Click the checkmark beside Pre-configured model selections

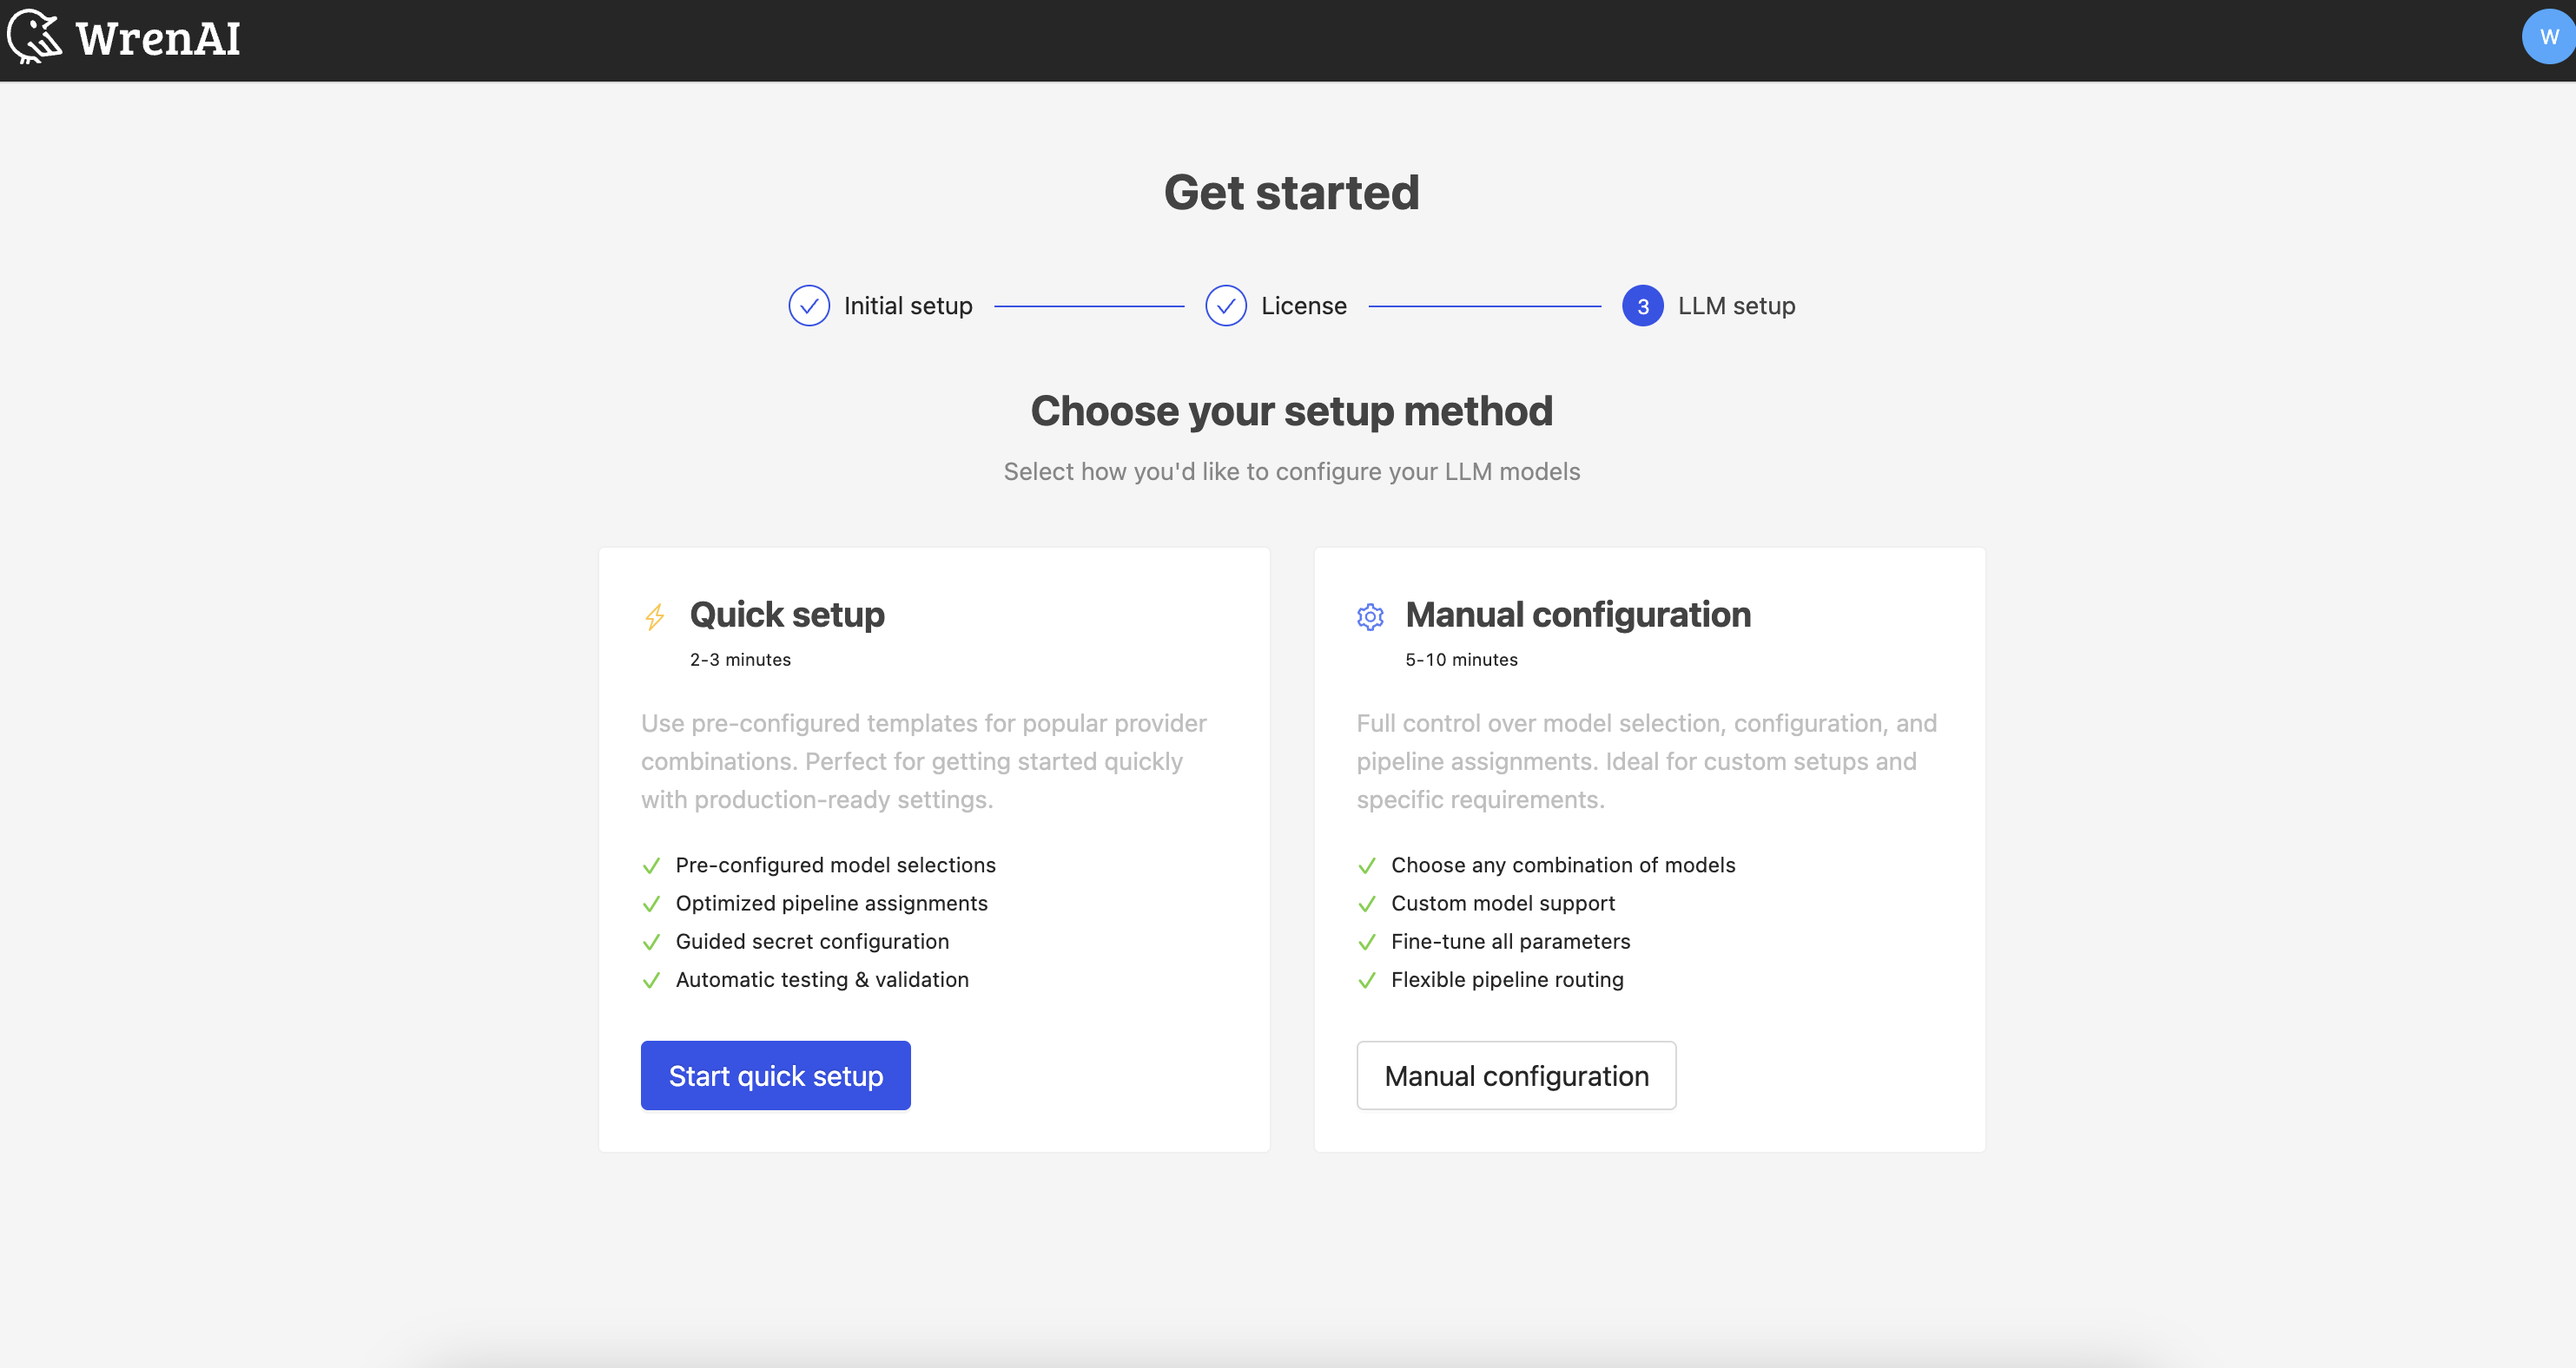point(651,865)
